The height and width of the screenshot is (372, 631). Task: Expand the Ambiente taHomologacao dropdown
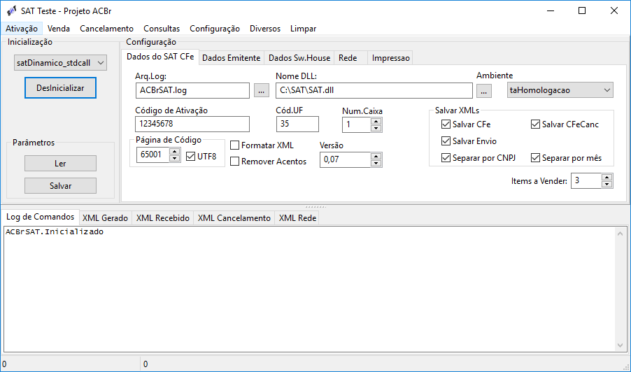pyautogui.click(x=560, y=90)
